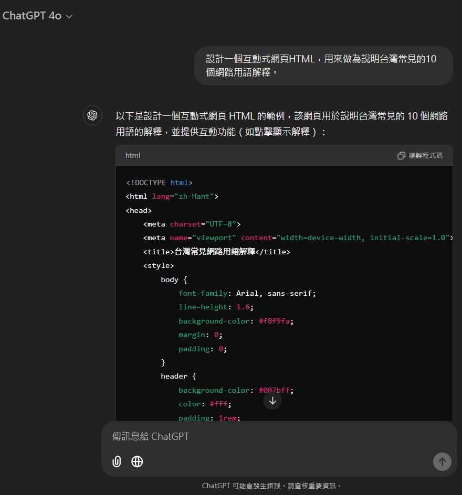Image resolution: width=462 pixels, height=495 pixels.
Task: Click the 'body {' selector line
Action: coord(174,279)
